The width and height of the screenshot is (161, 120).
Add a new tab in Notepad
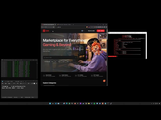coord(26,81)
